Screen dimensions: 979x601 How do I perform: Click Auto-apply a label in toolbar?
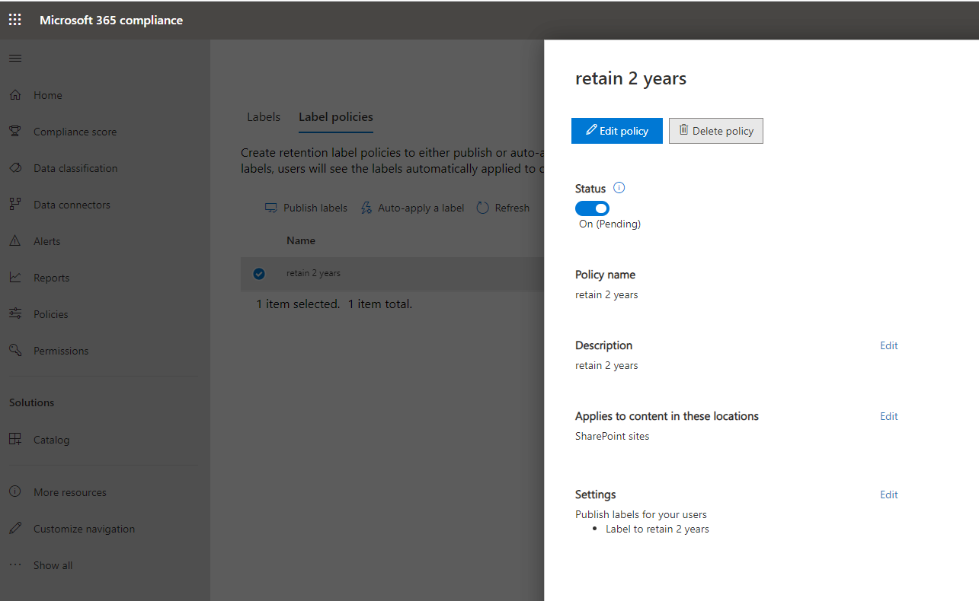pyautogui.click(x=412, y=208)
